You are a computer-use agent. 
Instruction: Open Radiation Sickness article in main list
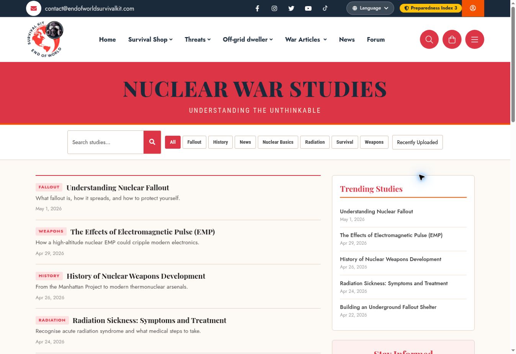coord(149,320)
